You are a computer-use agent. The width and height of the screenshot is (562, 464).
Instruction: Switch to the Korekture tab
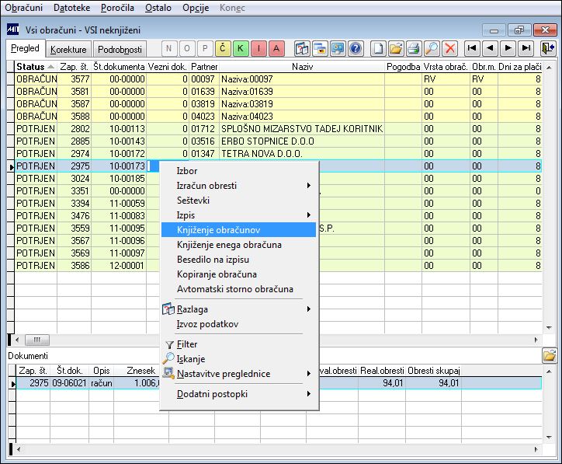point(68,50)
